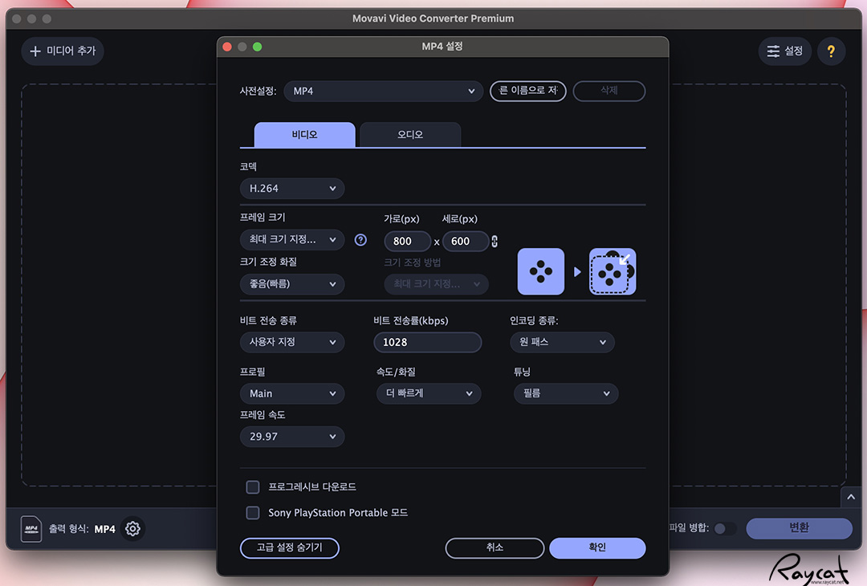Toggle the aspect ratio lock chain icon
The image size is (867, 586).
click(x=495, y=241)
